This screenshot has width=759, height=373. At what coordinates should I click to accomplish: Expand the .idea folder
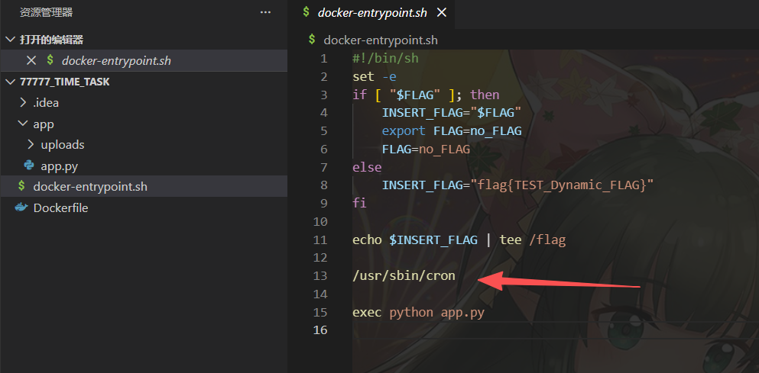click(23, 103)
